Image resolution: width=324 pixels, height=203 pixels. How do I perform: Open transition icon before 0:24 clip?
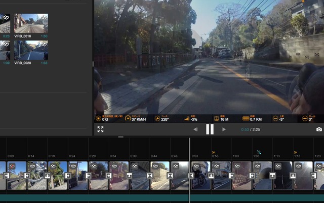[68, 176]
